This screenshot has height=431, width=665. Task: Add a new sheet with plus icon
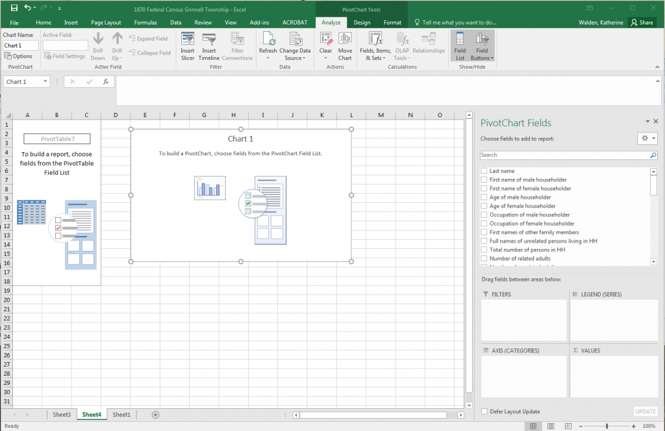click(155, 415)
